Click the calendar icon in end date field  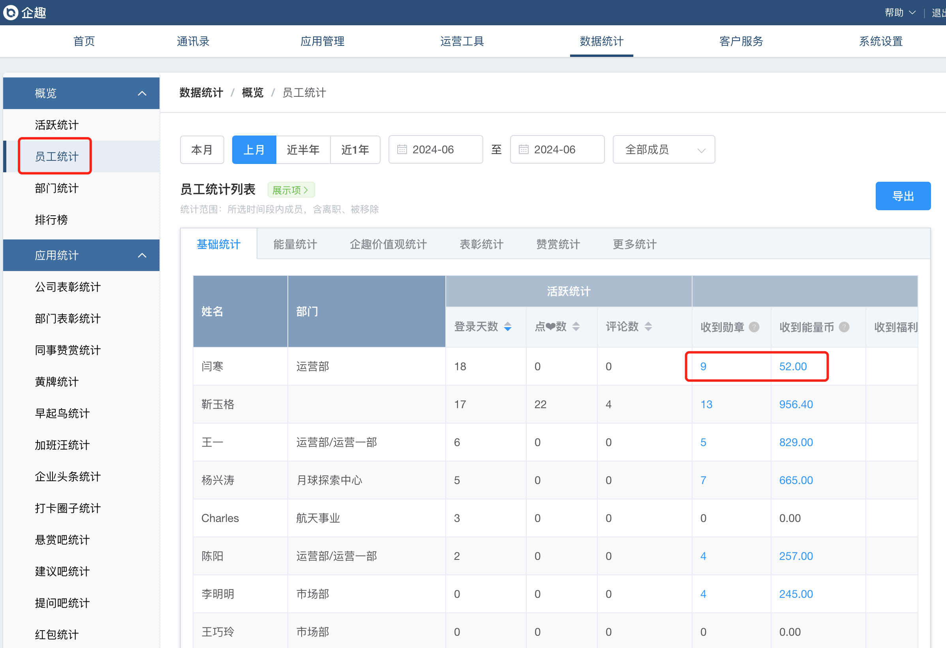coord(524,149)
